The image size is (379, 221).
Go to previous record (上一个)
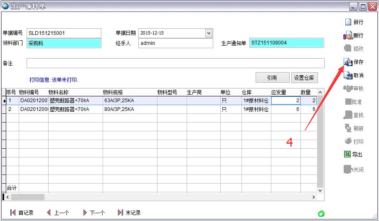[x=49, y=213]
